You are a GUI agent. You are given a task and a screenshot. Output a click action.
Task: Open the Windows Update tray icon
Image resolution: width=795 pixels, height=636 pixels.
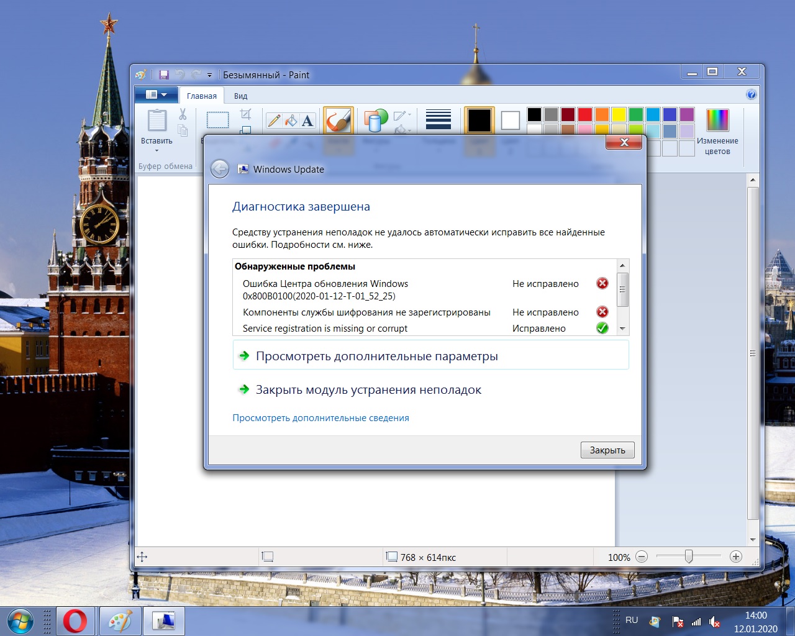655,621
